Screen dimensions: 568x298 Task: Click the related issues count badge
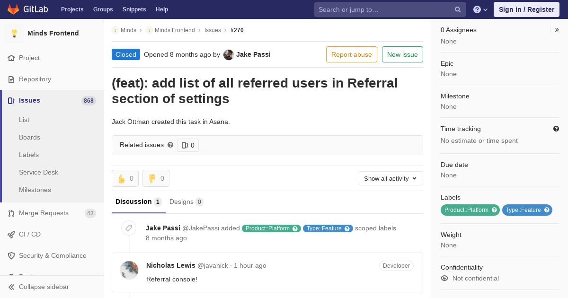pos(188,145)
